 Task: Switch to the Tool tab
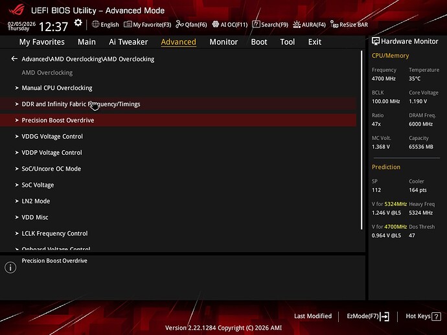coord(288,42)
